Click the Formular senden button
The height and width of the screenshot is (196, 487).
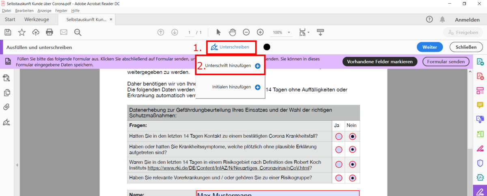click(446, 62)
